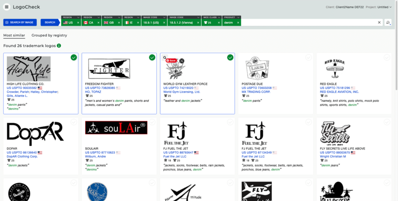Expand the Nice Class filter dropdown
The image size is (398, 201).
coord(219,17)
